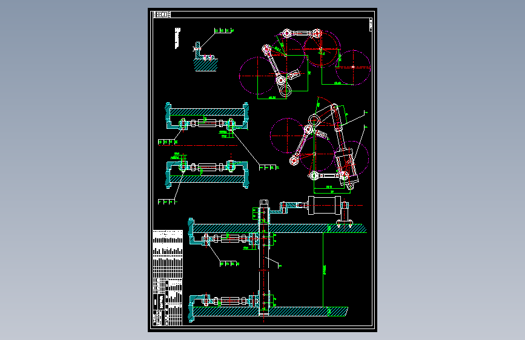Click the small angle bracket detail view
Image resolution: width=525 pixels, height=340 pixels.
click(x=205, y=56)
